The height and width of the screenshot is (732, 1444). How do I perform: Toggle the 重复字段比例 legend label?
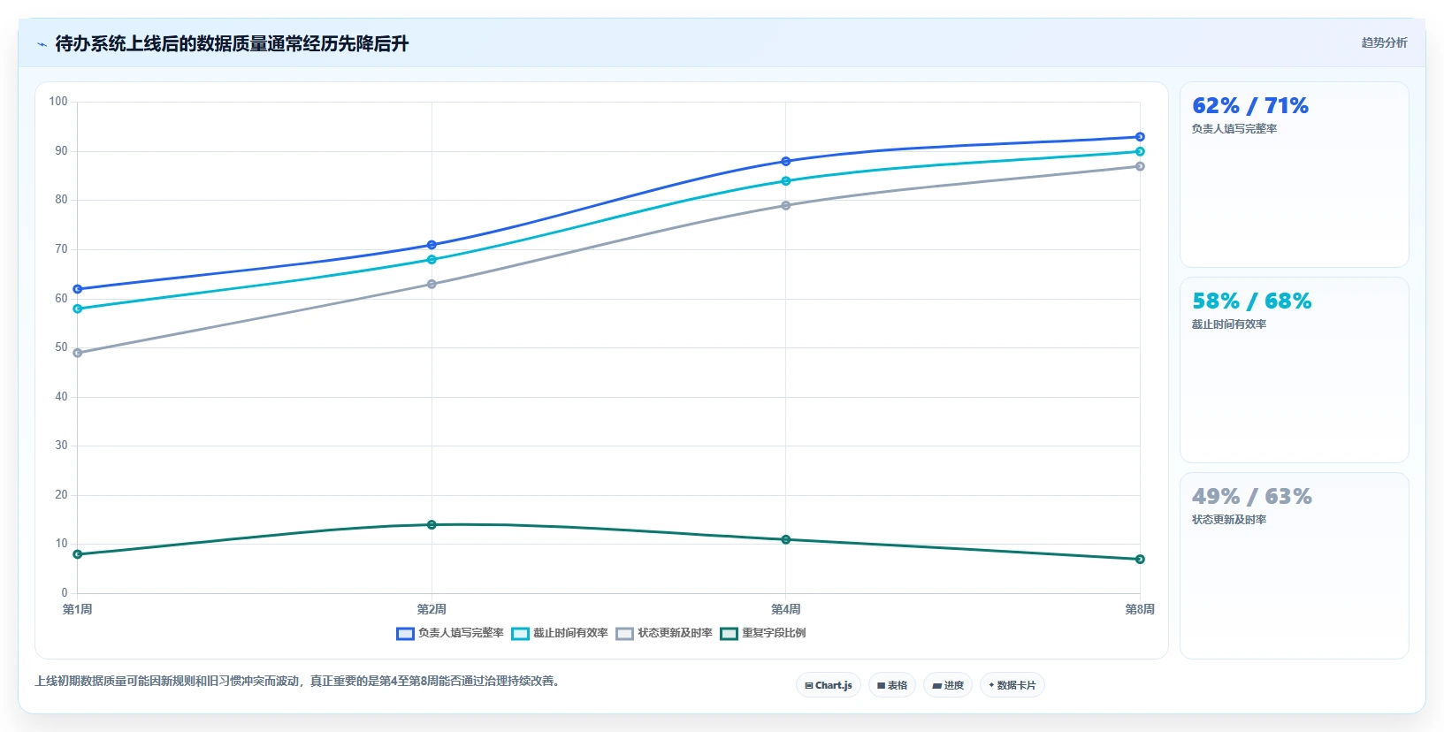(774, 633)
